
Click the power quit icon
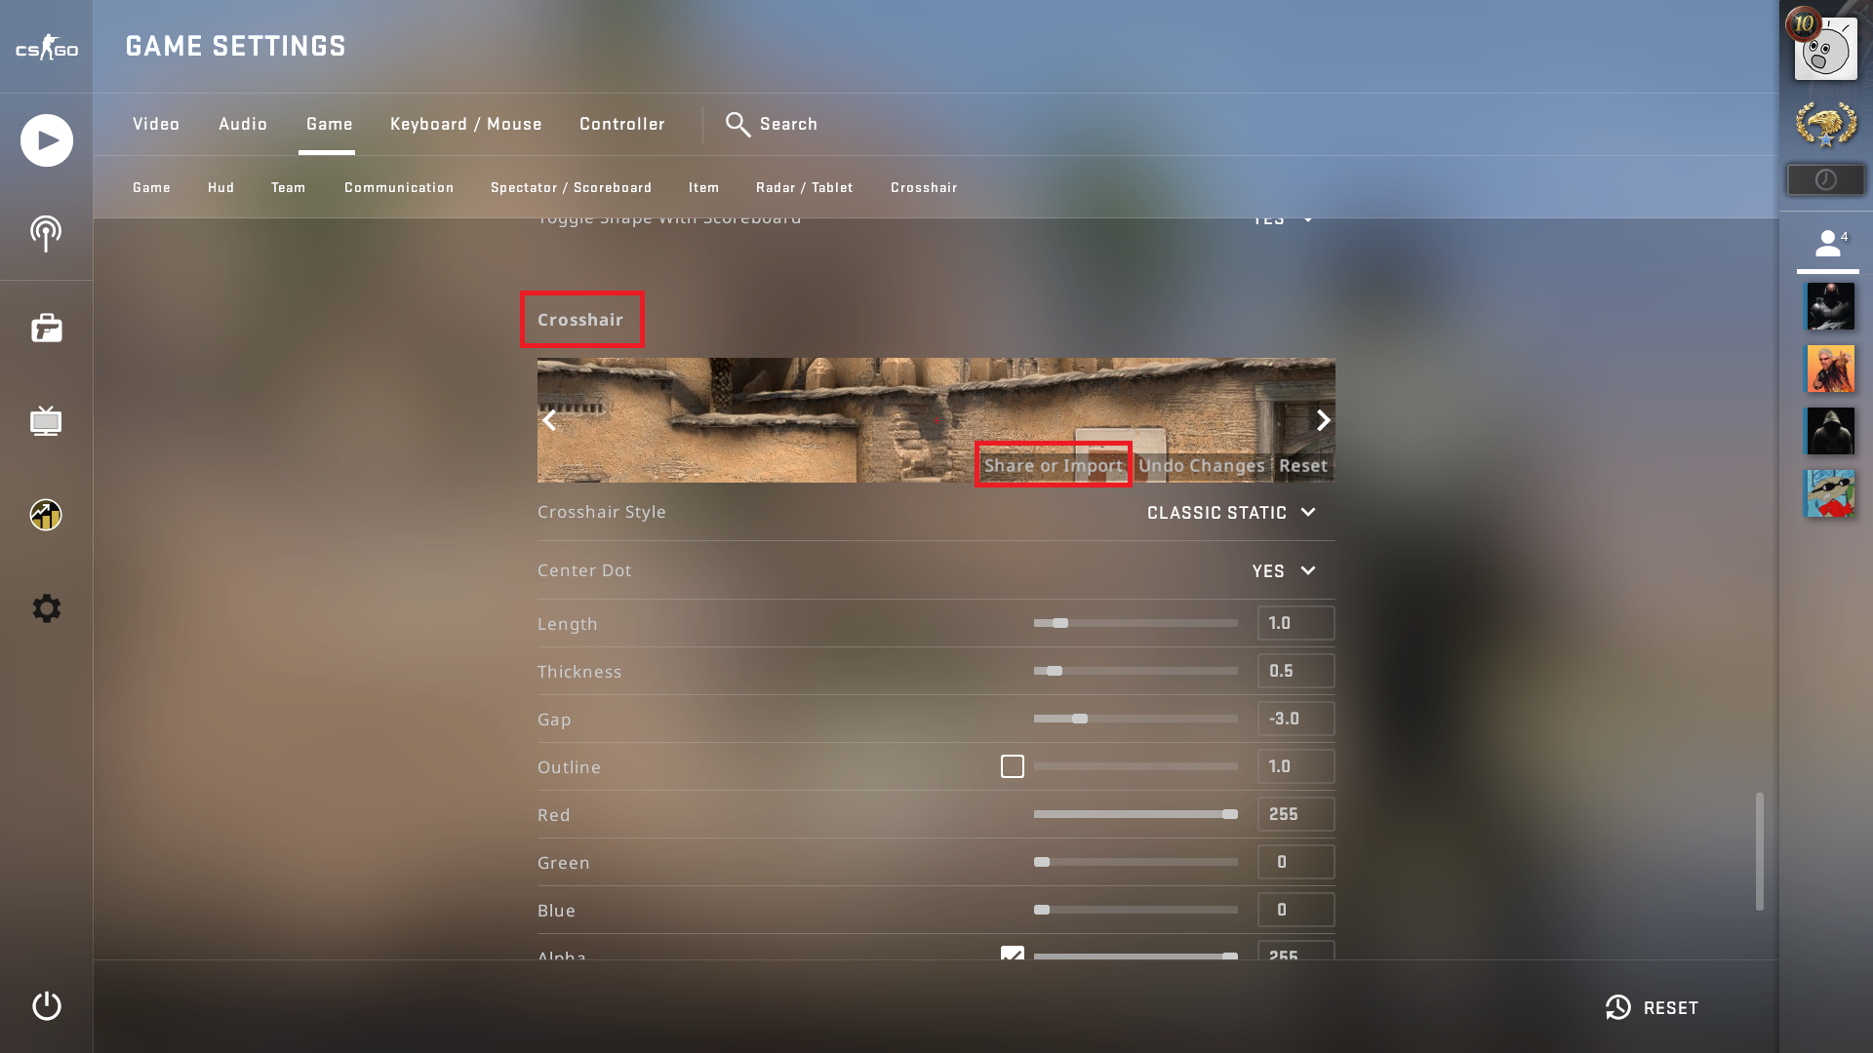coord(46,1005)
